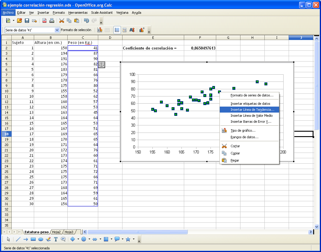Image resolution: width=321 pixels, height=252 pixels.
Task: Choose Insertar Línea de Tendencia from menu
Action: click(x=252, y=110)
